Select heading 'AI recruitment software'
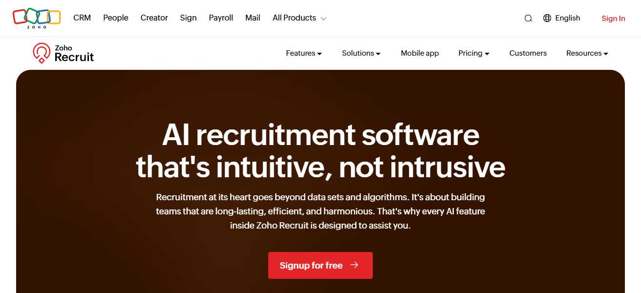The width and height of the screenshot is (641, 293). click(320, 135)
